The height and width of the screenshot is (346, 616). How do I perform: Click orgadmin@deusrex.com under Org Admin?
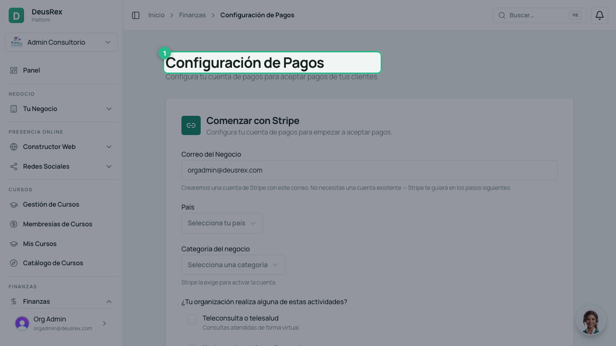[x=63, y=328]
